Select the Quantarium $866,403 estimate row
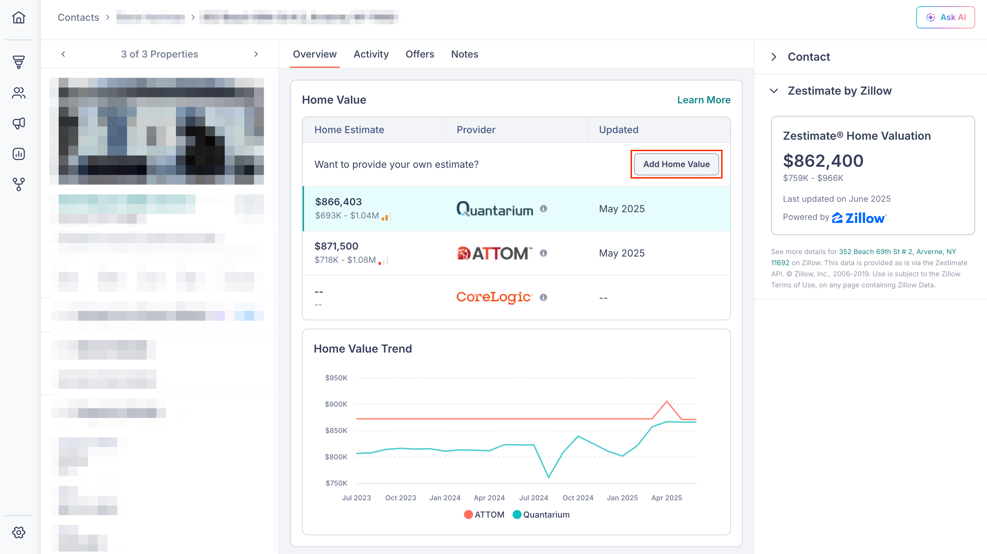987x554 pixels. (x=516, y=209)
